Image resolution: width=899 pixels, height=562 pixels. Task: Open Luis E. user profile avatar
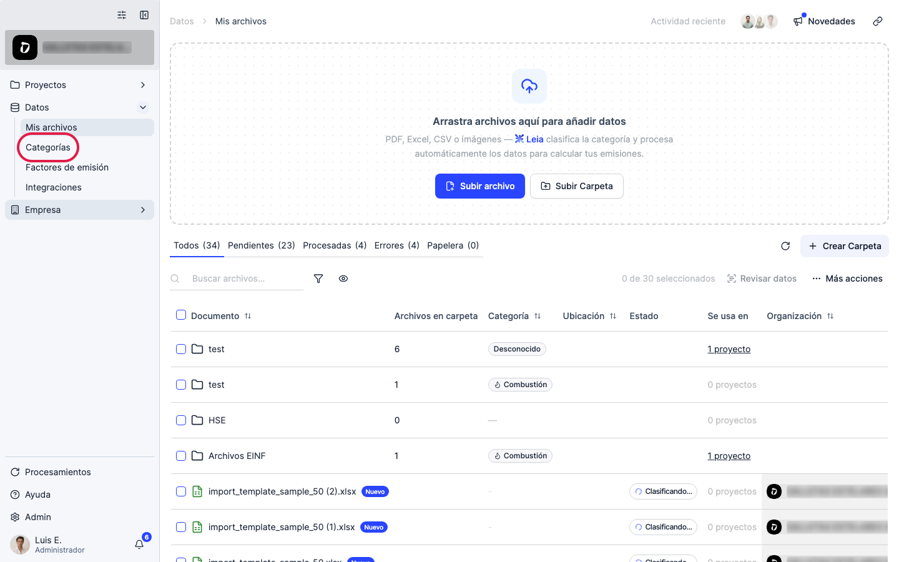[20, 545]
